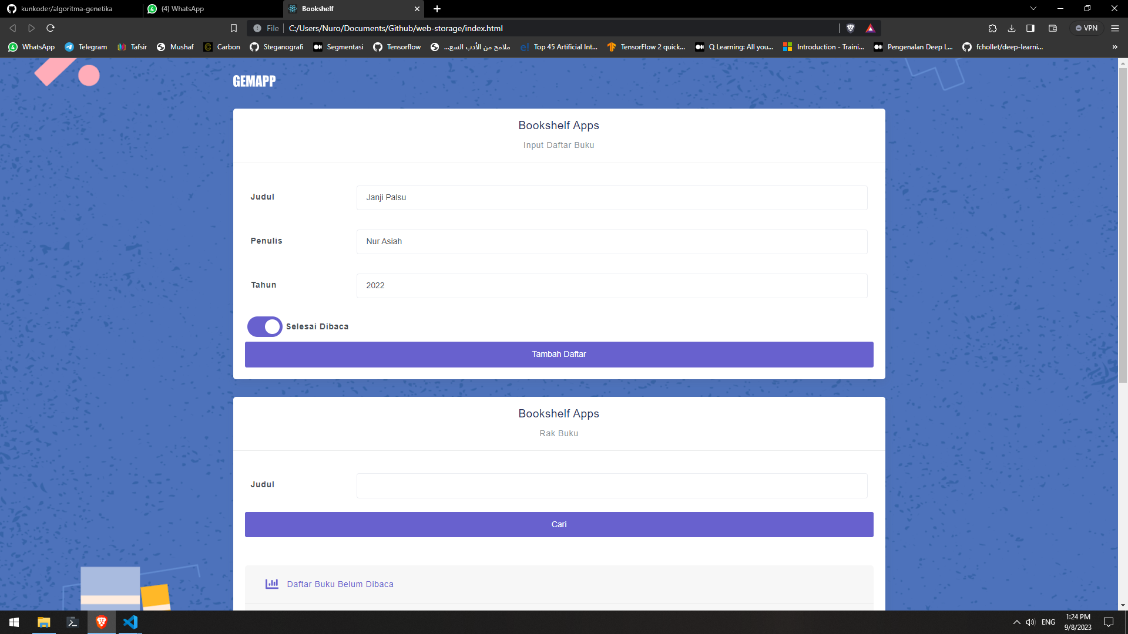Expand the hidden bookmarks overflow chevron
Screen dimensions: 1128x634
click(1114, 47)
